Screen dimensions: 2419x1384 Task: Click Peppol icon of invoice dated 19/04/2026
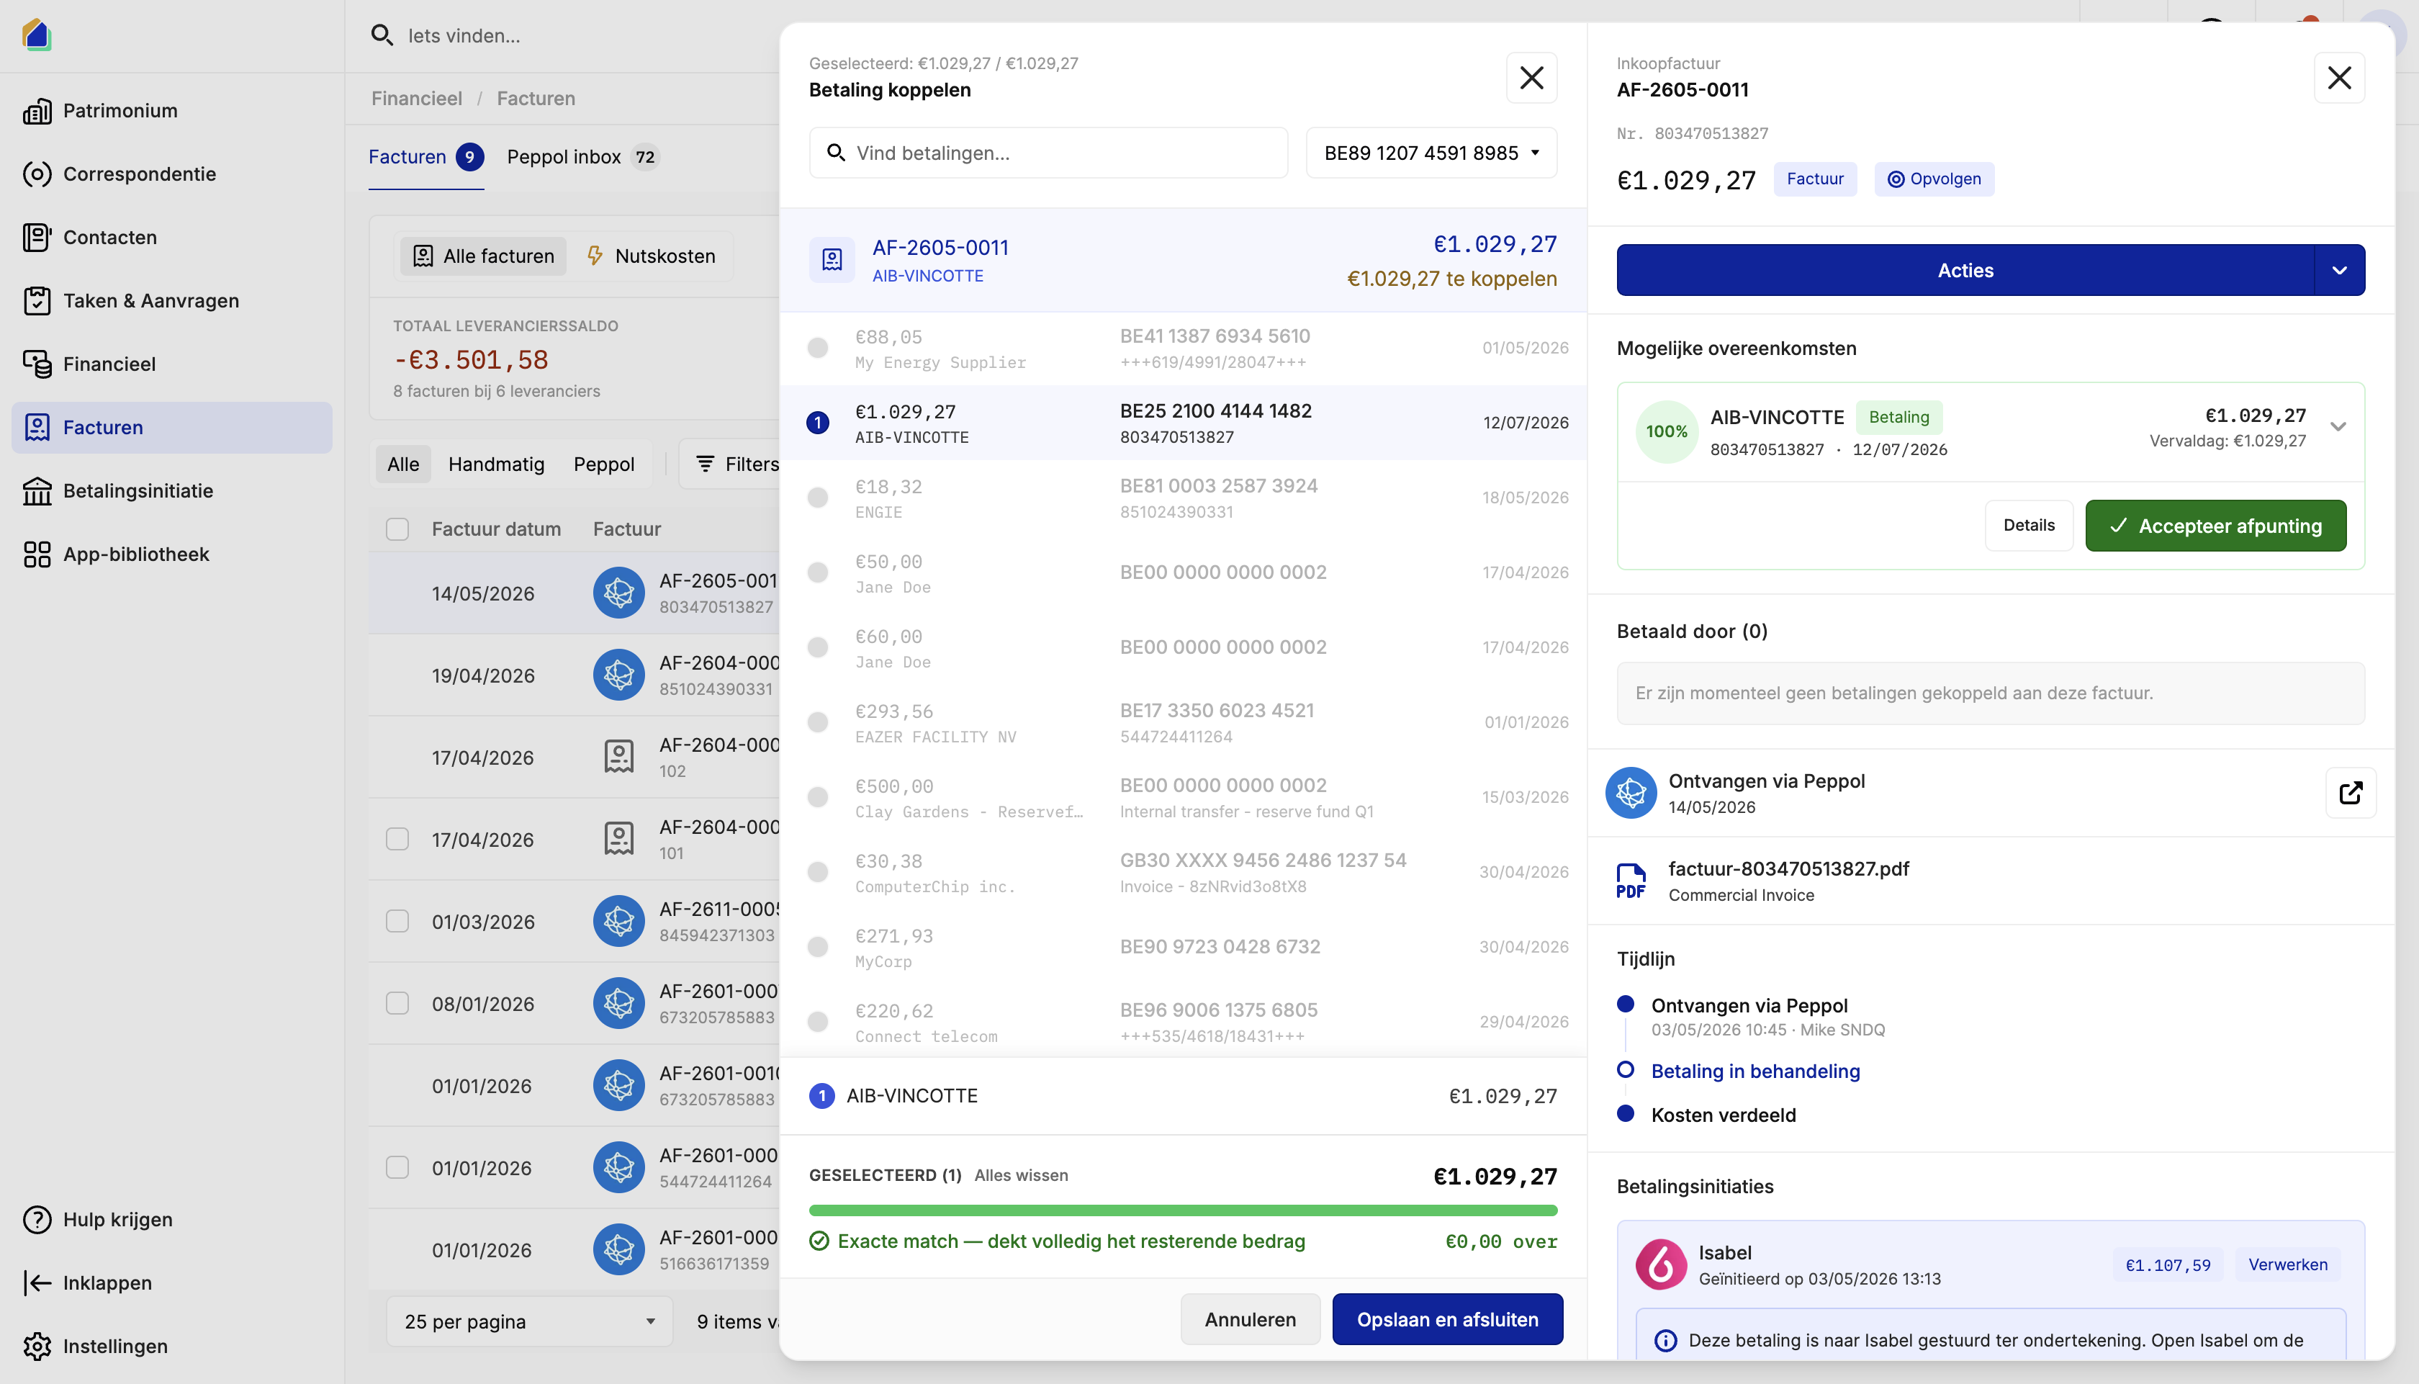coord(618,675)
